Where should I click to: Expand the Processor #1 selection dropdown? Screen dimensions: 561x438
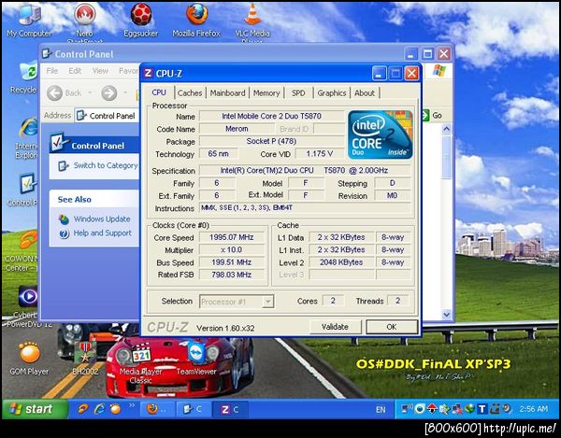tap(267, 302)
